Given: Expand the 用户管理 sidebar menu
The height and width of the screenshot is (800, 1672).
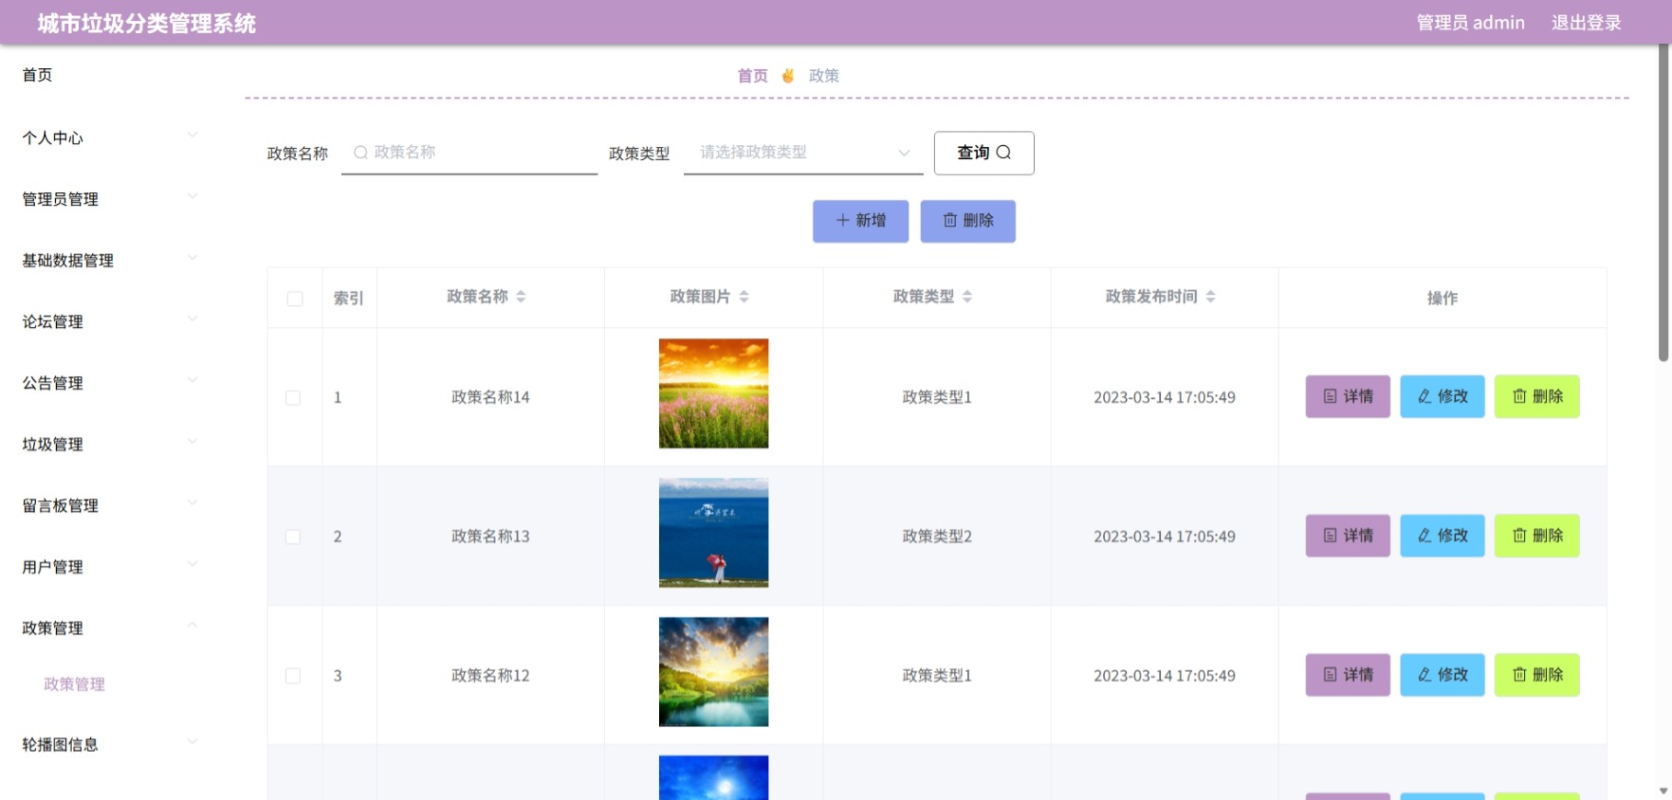Looking at the screenshot, I should [x=109, y=567].
